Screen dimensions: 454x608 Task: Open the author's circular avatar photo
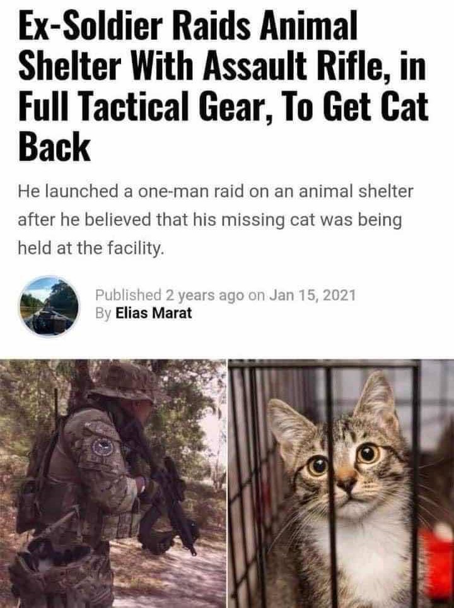(x=49, y=306)
